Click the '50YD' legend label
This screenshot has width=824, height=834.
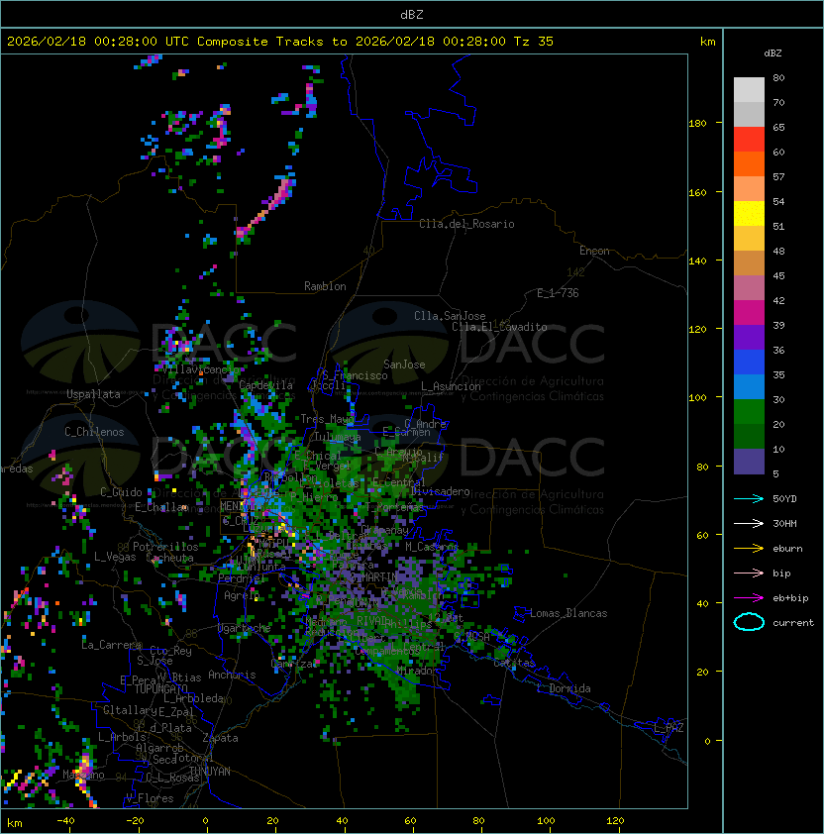click(x=784, y=498)
